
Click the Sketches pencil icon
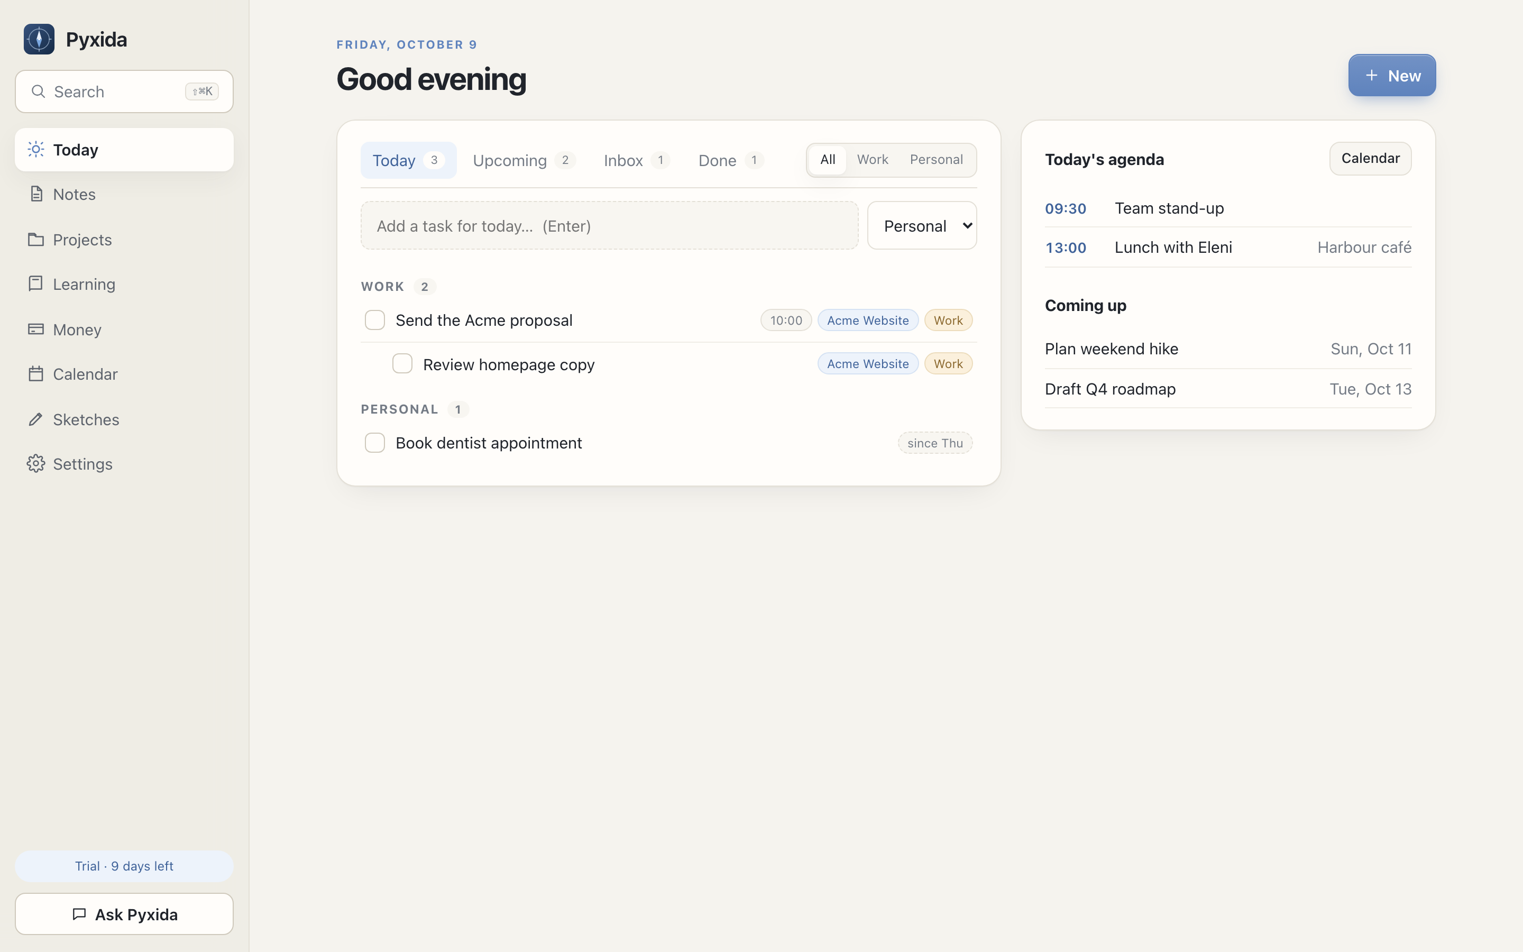tap(36, 419)
